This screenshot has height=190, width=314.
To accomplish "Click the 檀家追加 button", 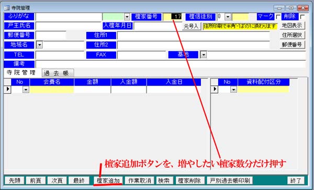I will [108, 181].
